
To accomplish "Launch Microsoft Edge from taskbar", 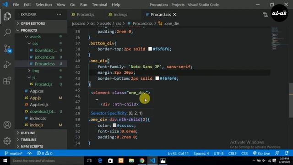I will click(100, 161).
